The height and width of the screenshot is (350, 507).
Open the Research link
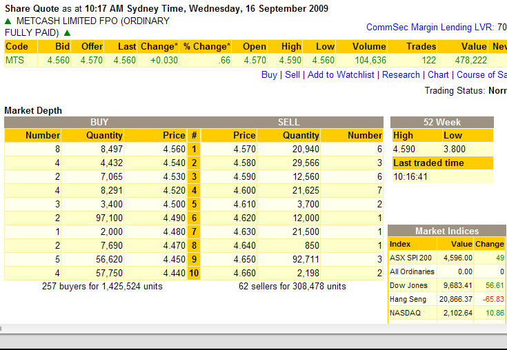[x=401, y=75]
